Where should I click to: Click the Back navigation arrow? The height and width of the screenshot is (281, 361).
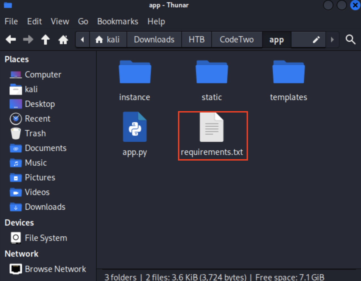click(x=11, y=40)
